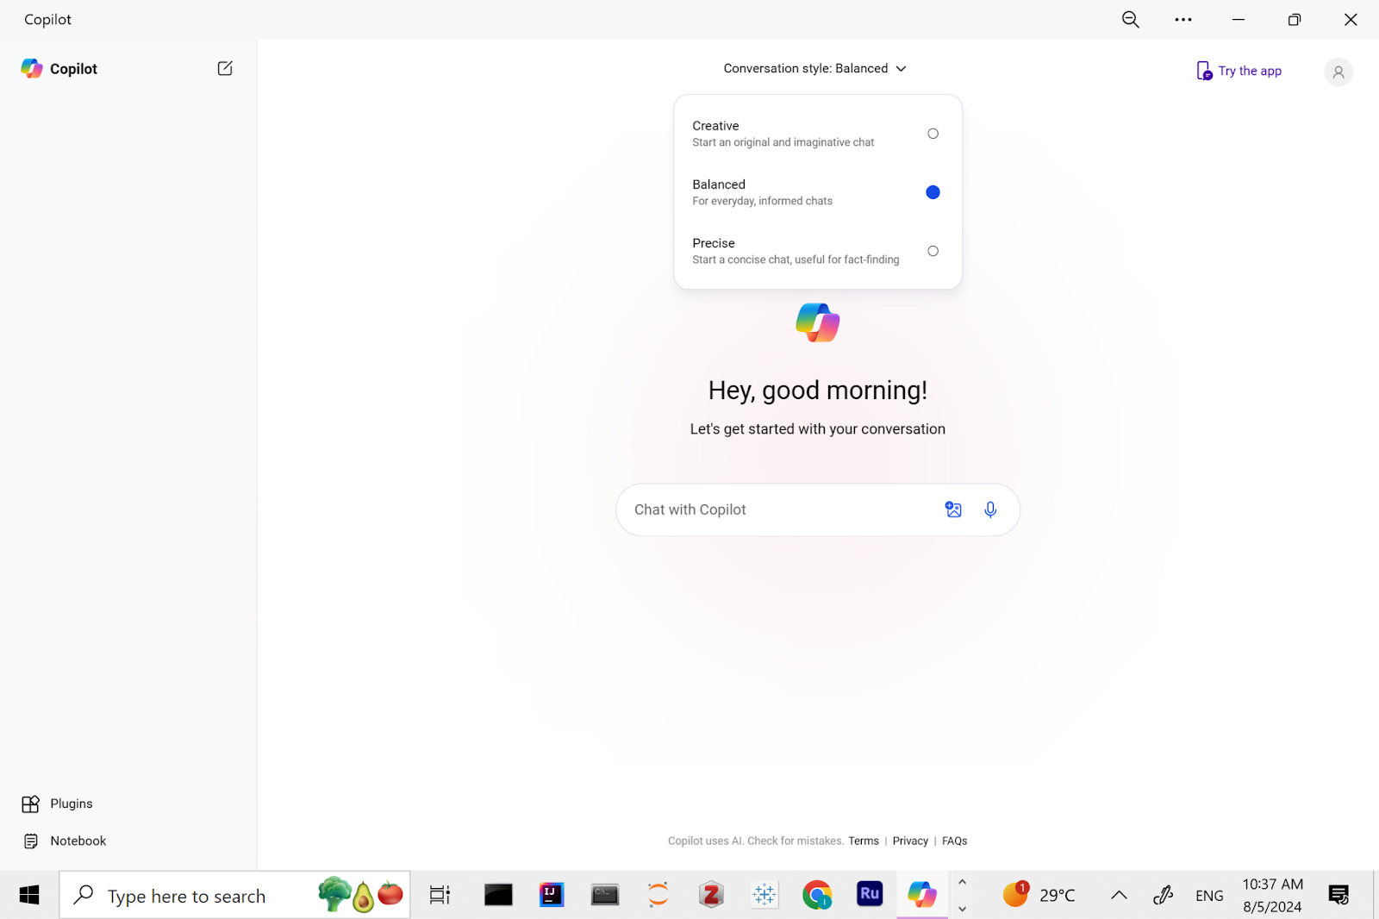Viewport: 1379px width, 919px height.
Task: Select the Balanced conversation style
Action: point(817,192)
